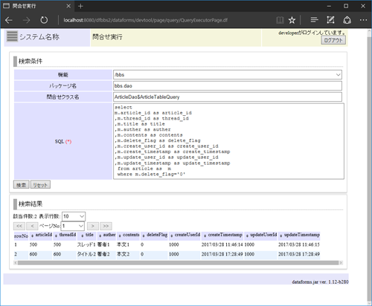Select the 問合せ実行 browser tab
The image size is (372, 306).
tap(37, 6)
